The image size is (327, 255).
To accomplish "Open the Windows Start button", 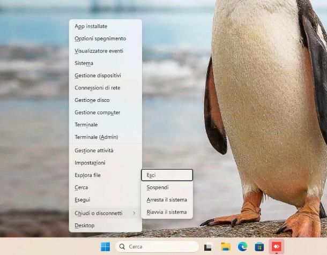I will coord(105,246).
